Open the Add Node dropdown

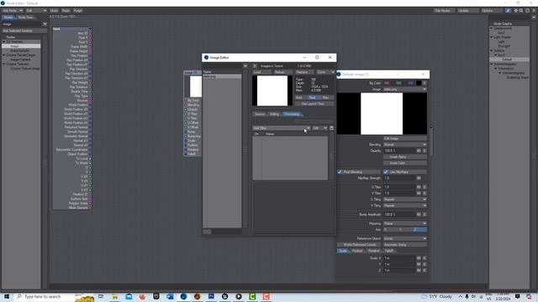tap(12, 11)
